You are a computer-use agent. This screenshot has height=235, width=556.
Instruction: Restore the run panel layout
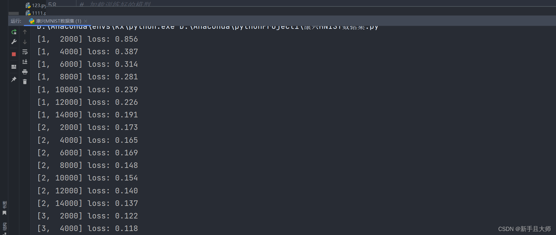[x=14, y=67]
